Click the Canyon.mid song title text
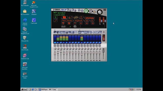This screenshot has height=91, width=163. tap(59, 15)
